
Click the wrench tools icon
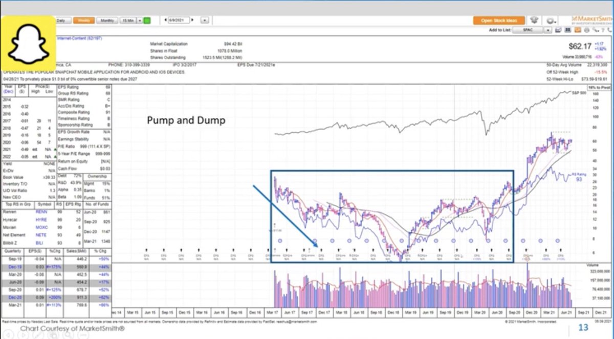(x=596, y=30)
